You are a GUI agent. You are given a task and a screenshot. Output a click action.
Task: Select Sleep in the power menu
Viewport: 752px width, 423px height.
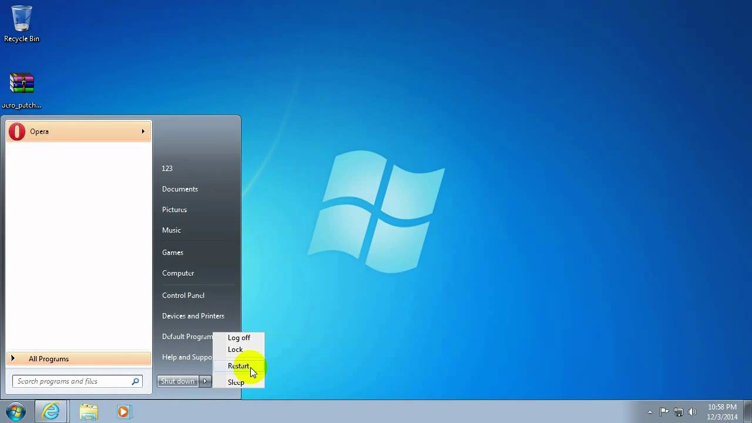pos(236,382)
